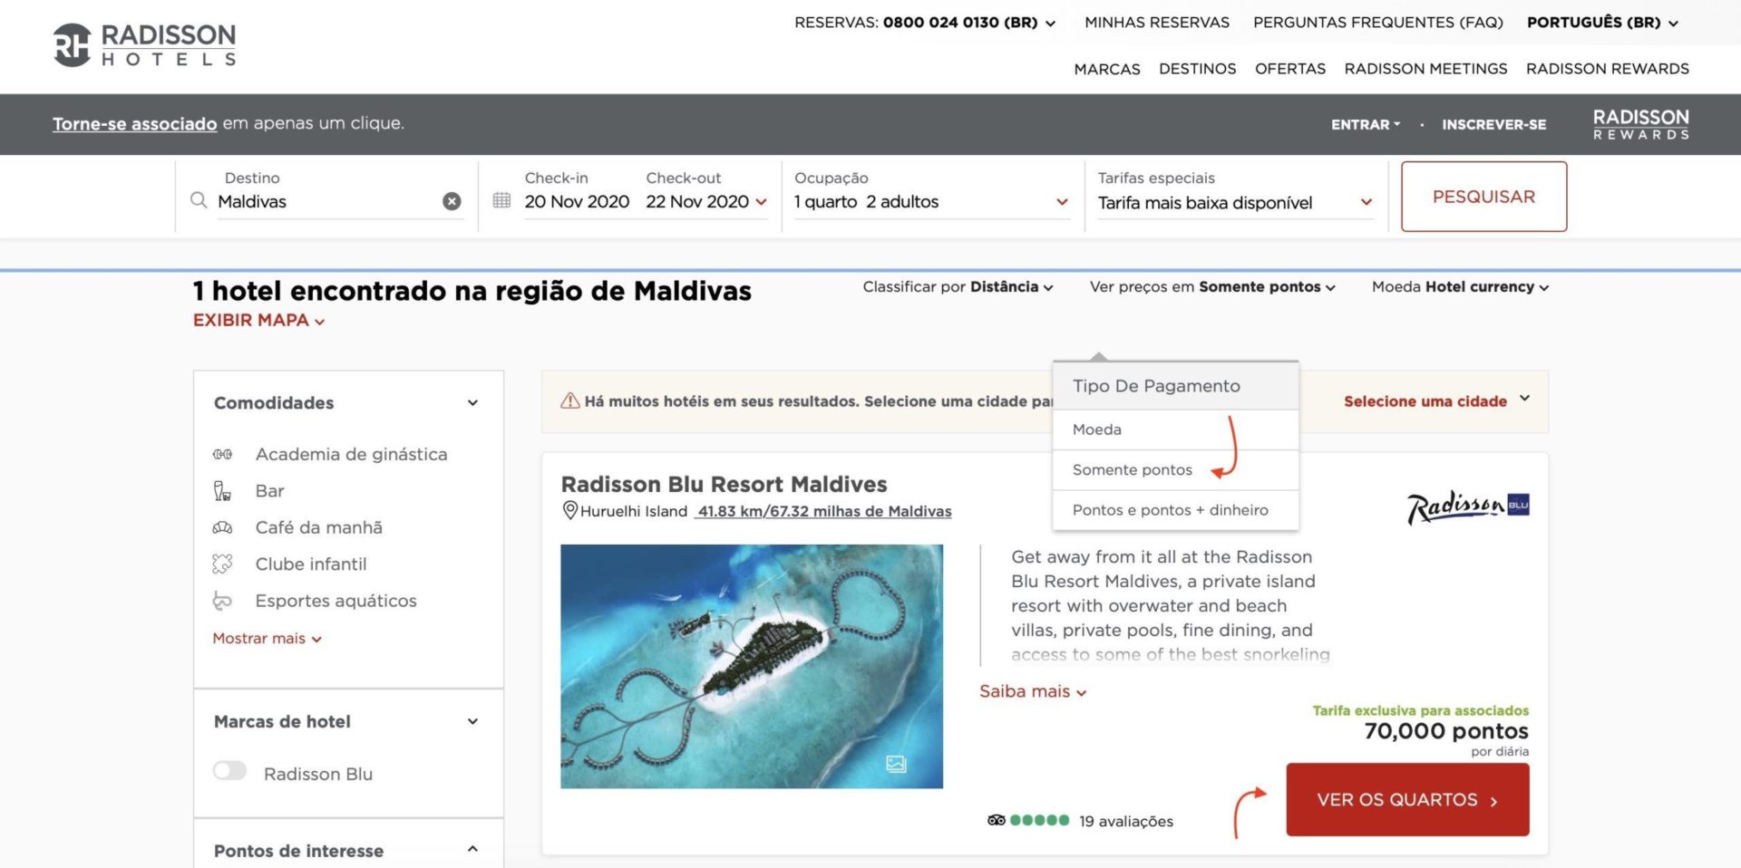Open Moeda Hotel currency dropdown
1741x868 pixels.
(1460, 286)
